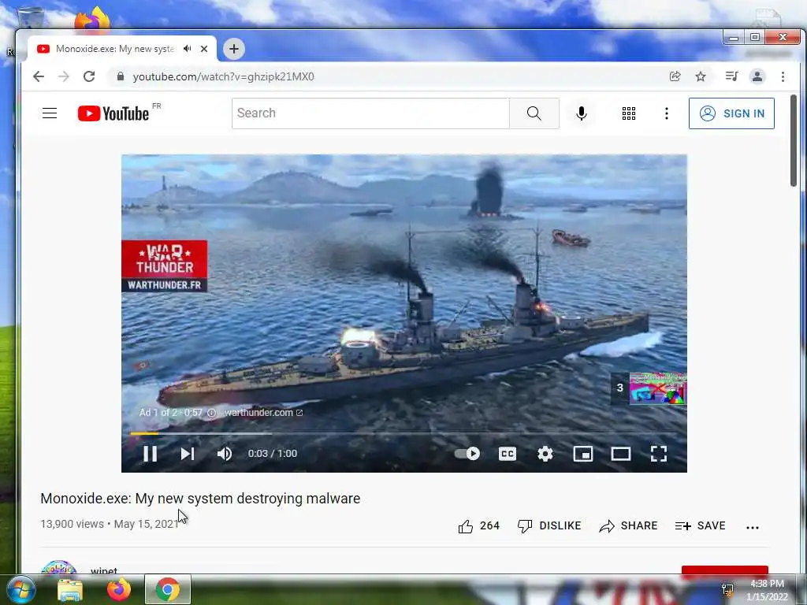
Task: Select the Recycle Bin desktop icon
Action: [x=30, y=19]
